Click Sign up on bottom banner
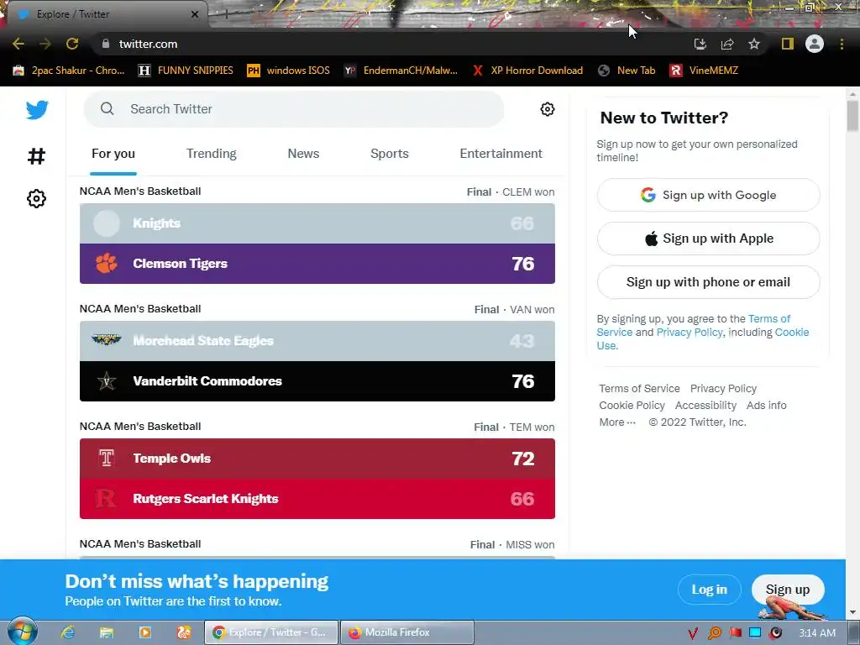 tap(788, 590)
